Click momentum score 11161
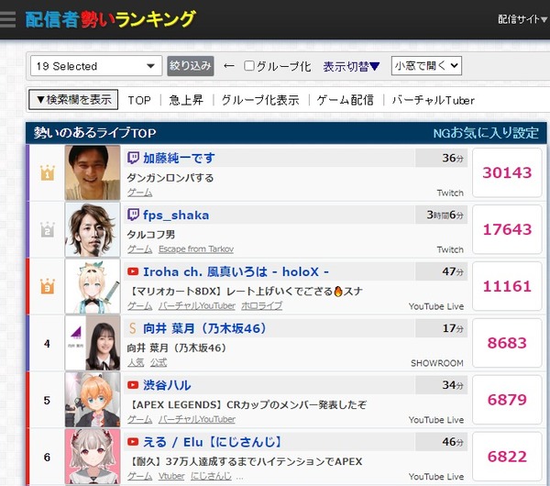The image size is (550, 486). (507, 286)
